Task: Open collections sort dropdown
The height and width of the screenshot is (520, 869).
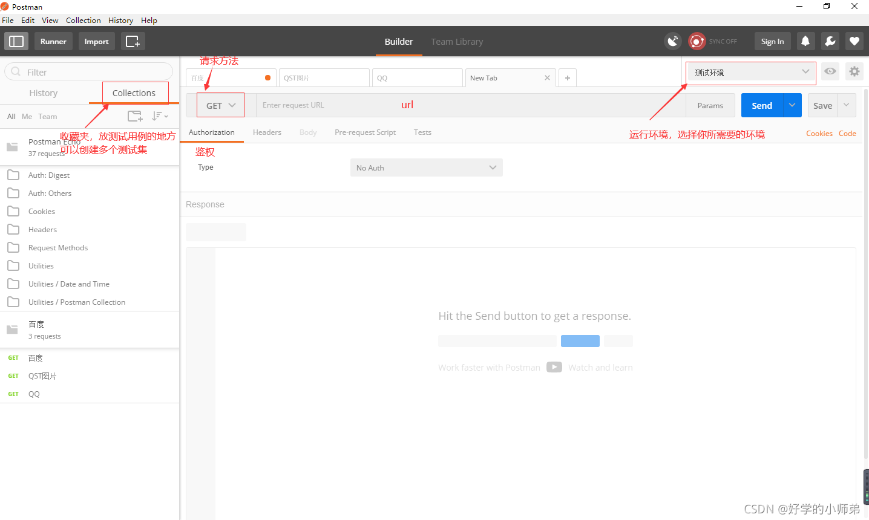Action: [160, 116]
